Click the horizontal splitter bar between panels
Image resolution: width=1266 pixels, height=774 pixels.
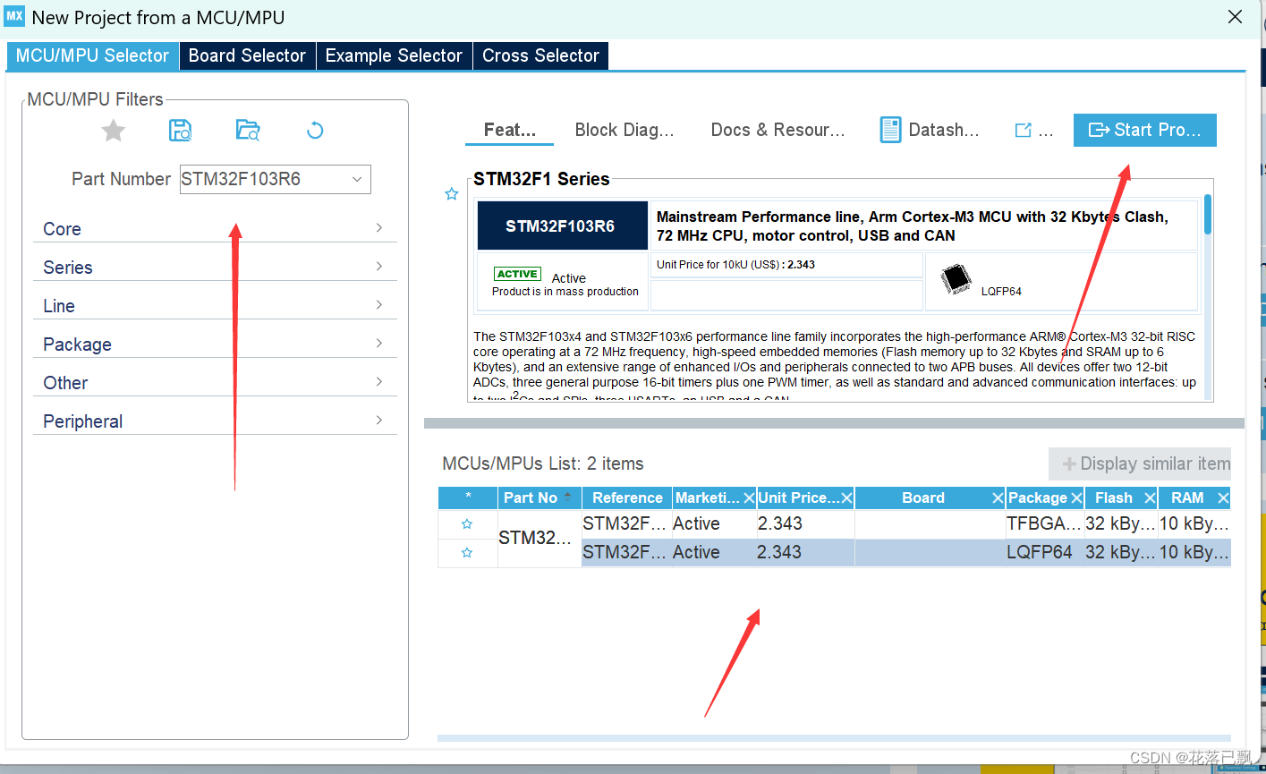[x=834, y=423]
